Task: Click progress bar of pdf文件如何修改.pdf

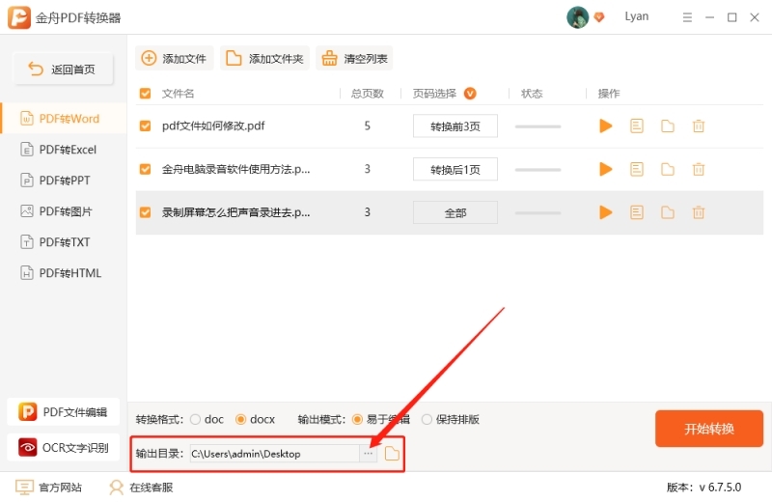Action: [x=538, y=126]
